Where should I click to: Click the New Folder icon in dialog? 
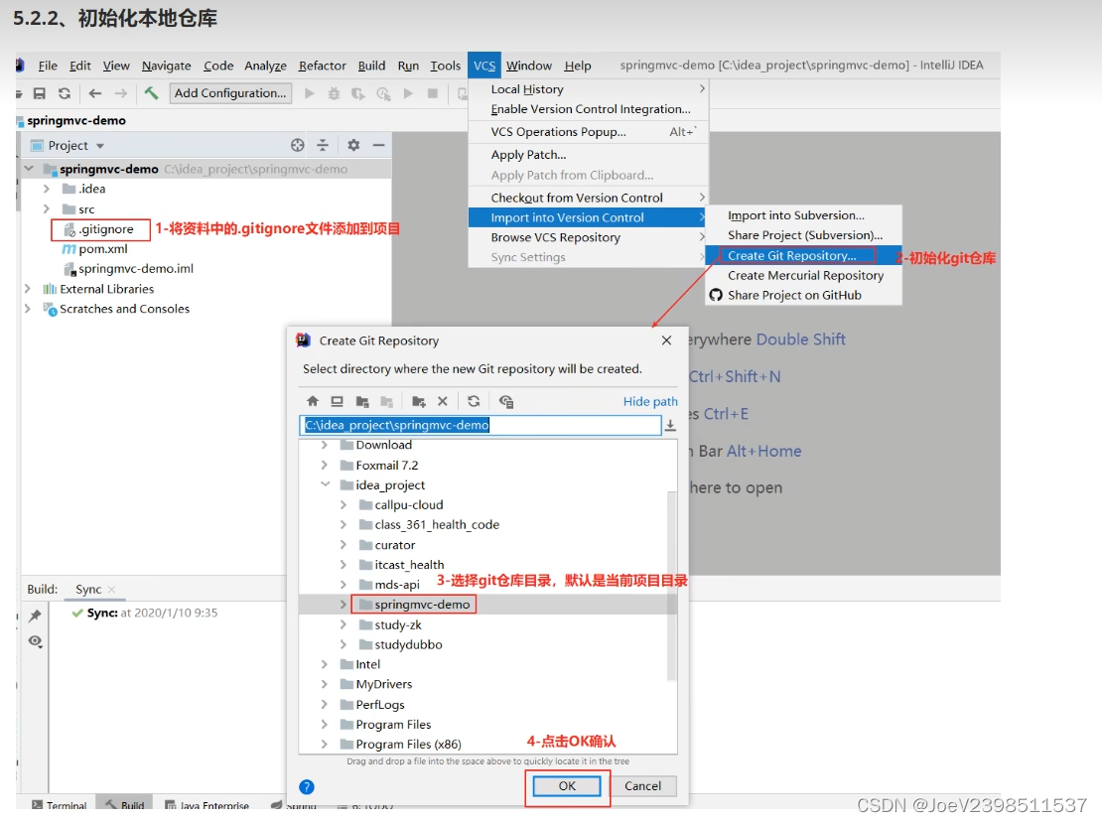(418, 401)
